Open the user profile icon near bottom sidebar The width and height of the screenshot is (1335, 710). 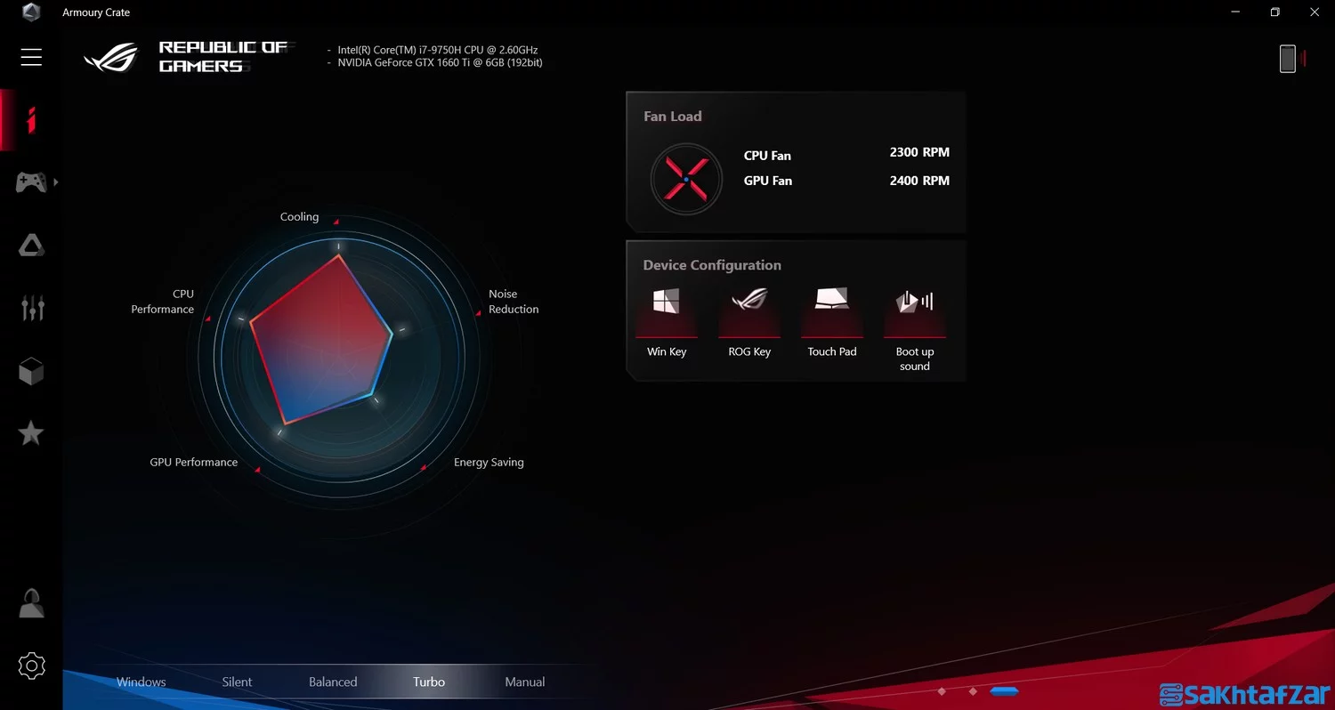[31, 603]
